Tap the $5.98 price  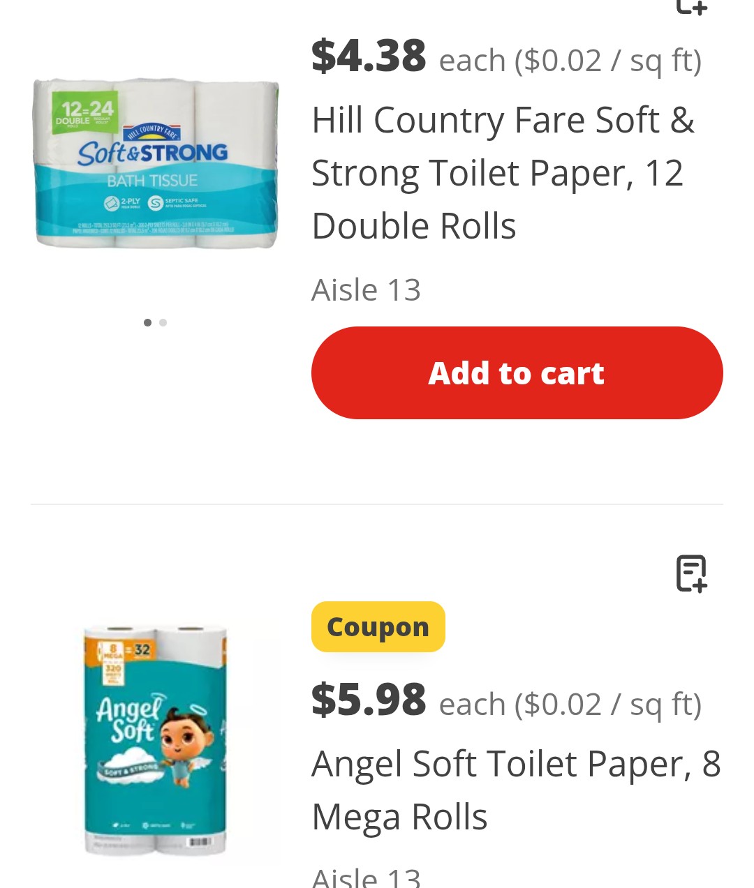[x=369, y=700]
